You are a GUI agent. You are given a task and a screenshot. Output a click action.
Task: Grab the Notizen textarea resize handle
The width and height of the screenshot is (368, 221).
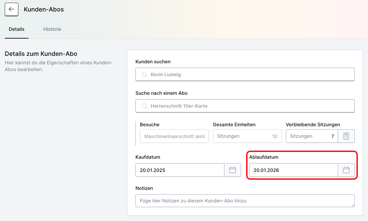(353, 205)
